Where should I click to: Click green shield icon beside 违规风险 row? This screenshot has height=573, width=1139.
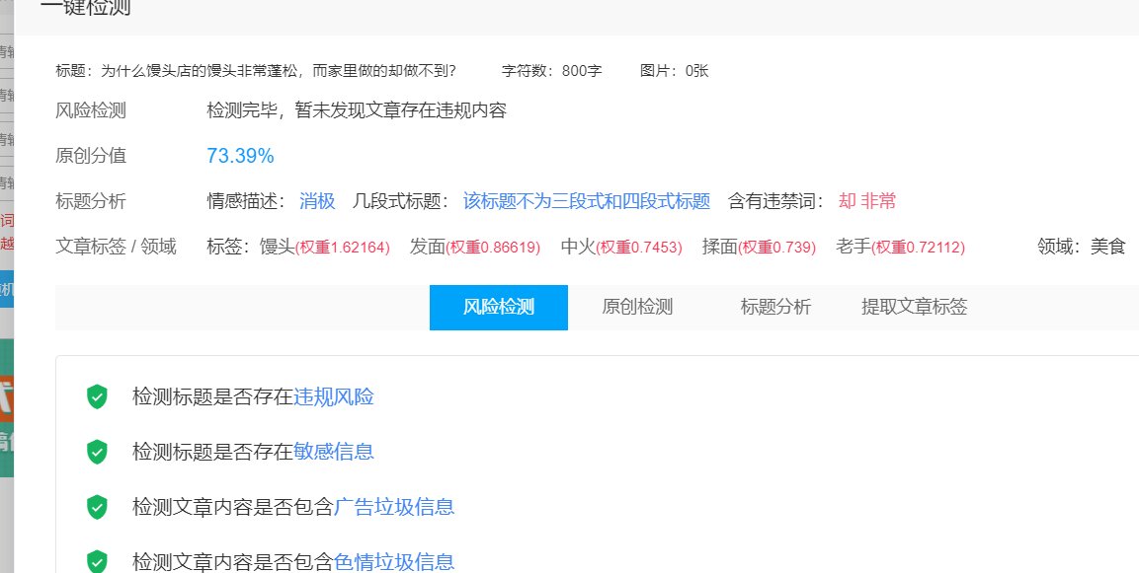(97, 397)
